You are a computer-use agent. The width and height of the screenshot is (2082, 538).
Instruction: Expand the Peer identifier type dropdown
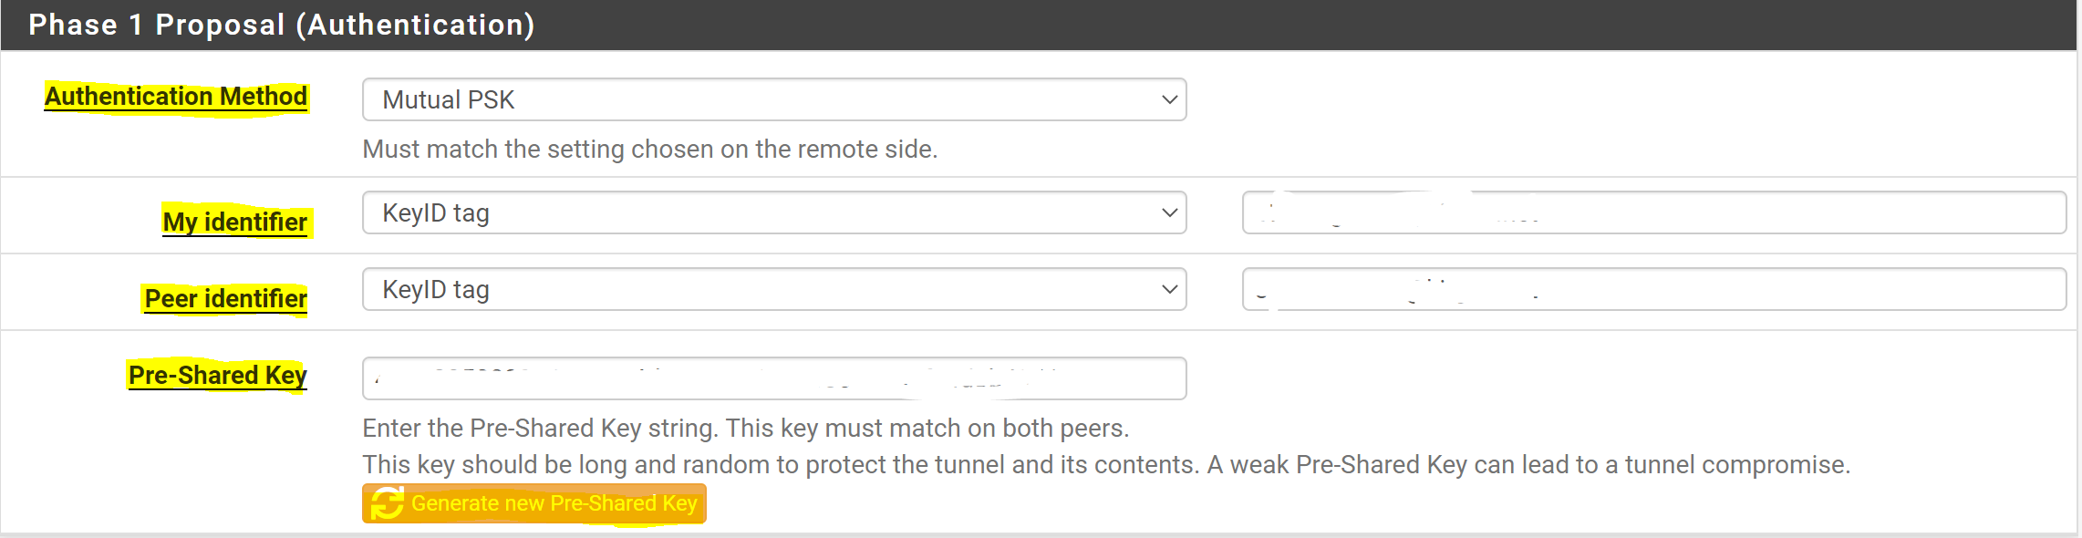773,289
